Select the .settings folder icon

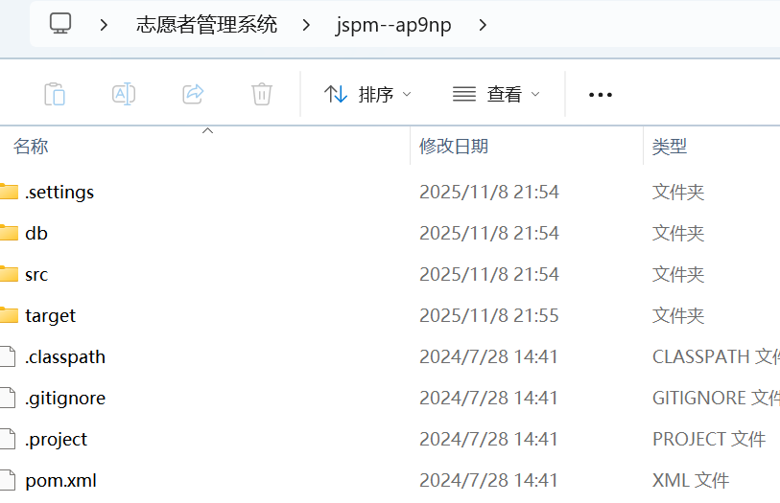[x=9, y=192]
